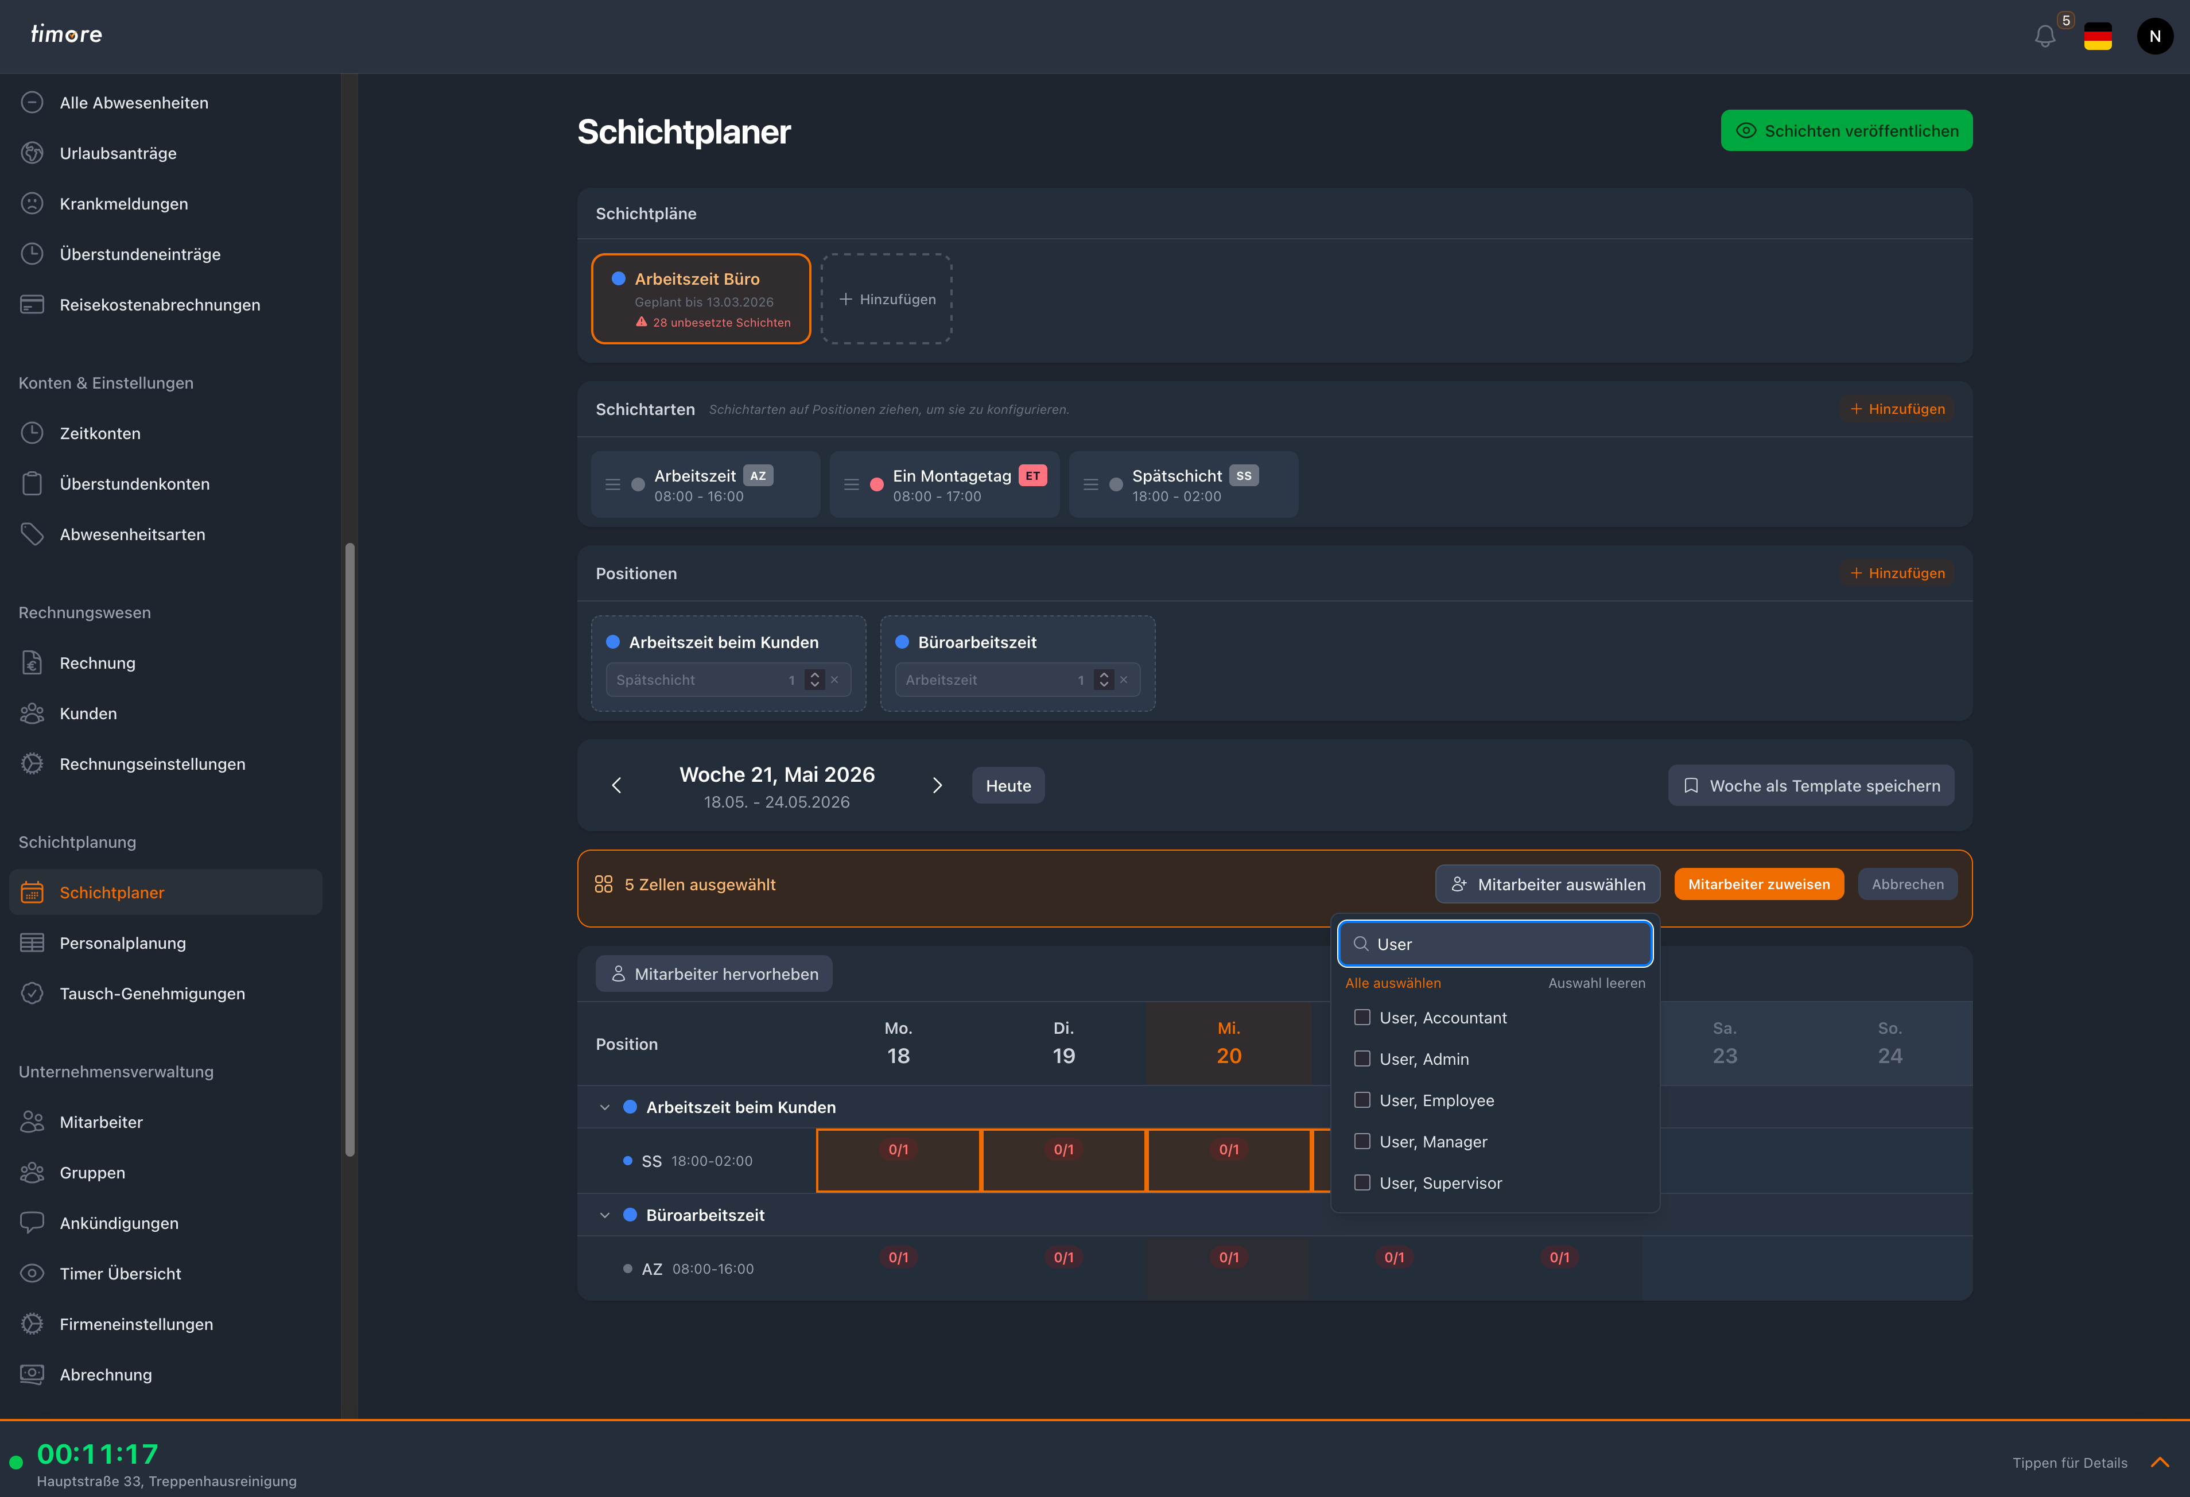2190x1497 pixels.
Task: Collapse Büroarbeitszeit row group
Action: coord(605,1215)
